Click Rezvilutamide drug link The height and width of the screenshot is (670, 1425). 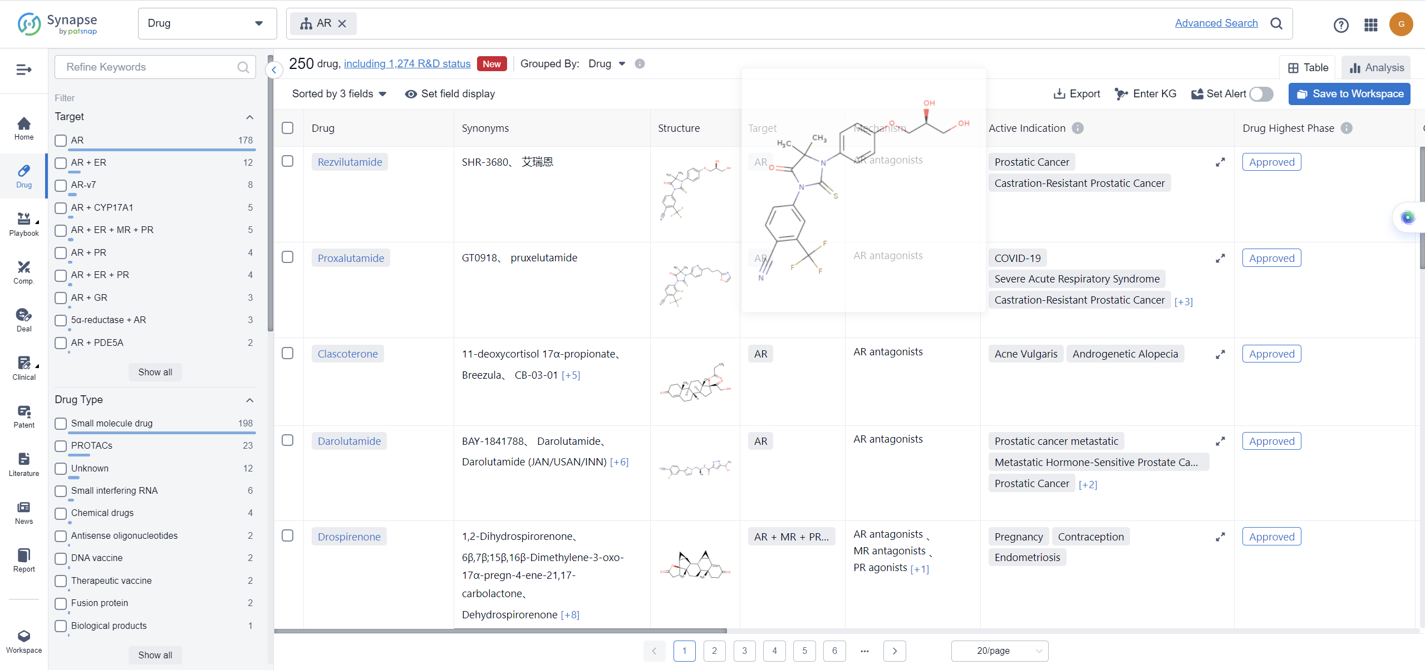(x=350, y=162)
